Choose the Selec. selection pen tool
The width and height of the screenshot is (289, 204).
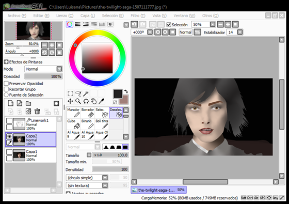[102, 113]
